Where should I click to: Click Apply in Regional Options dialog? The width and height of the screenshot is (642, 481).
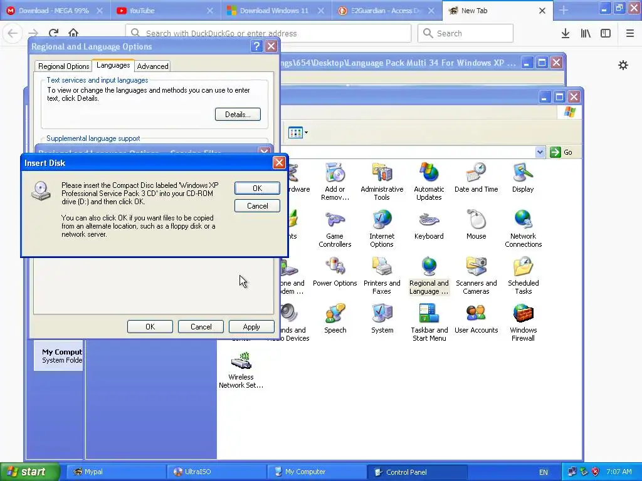point(251,327)
